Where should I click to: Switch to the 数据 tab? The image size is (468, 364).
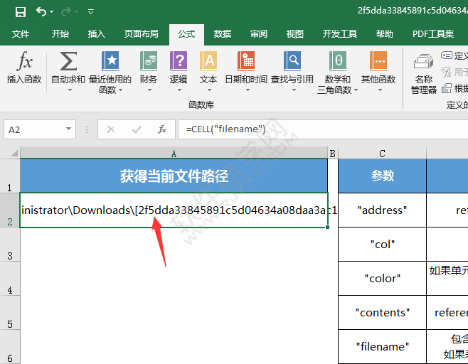(x=223, y=34)
